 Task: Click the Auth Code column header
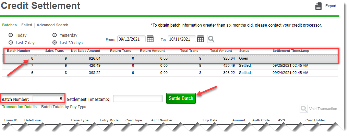[x=261, y=120]
